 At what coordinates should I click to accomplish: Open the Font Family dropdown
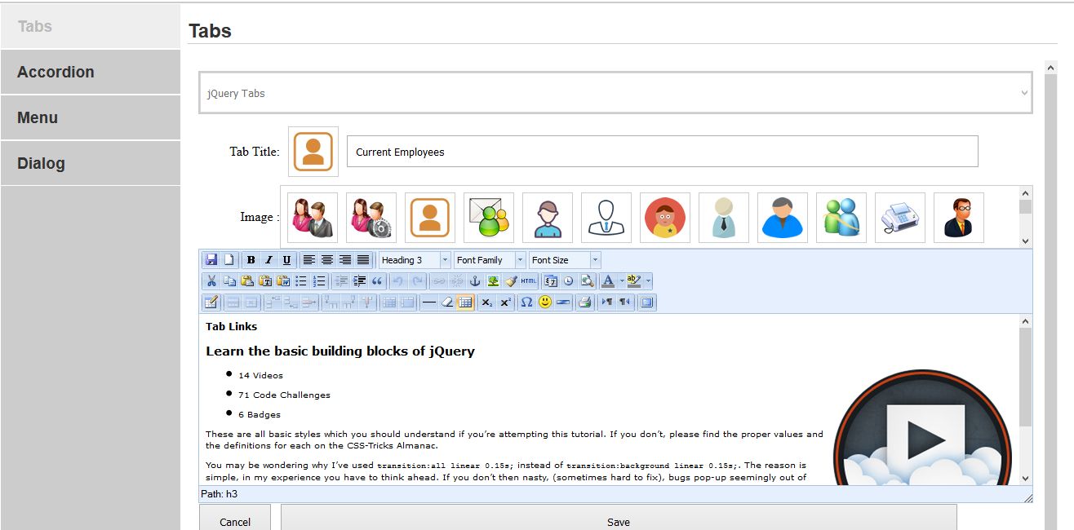490,260
